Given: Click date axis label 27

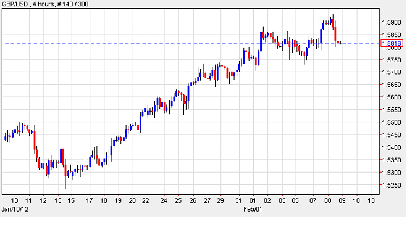Looking at the screenshot, I should [x=207, y=201].
